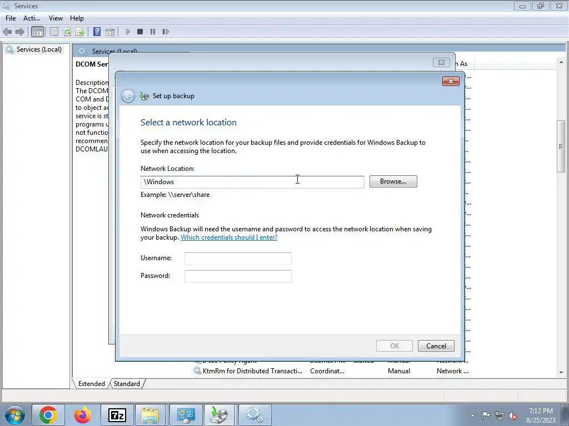Open the View menu
Screen dimensions: 569x426
[56, 18]
